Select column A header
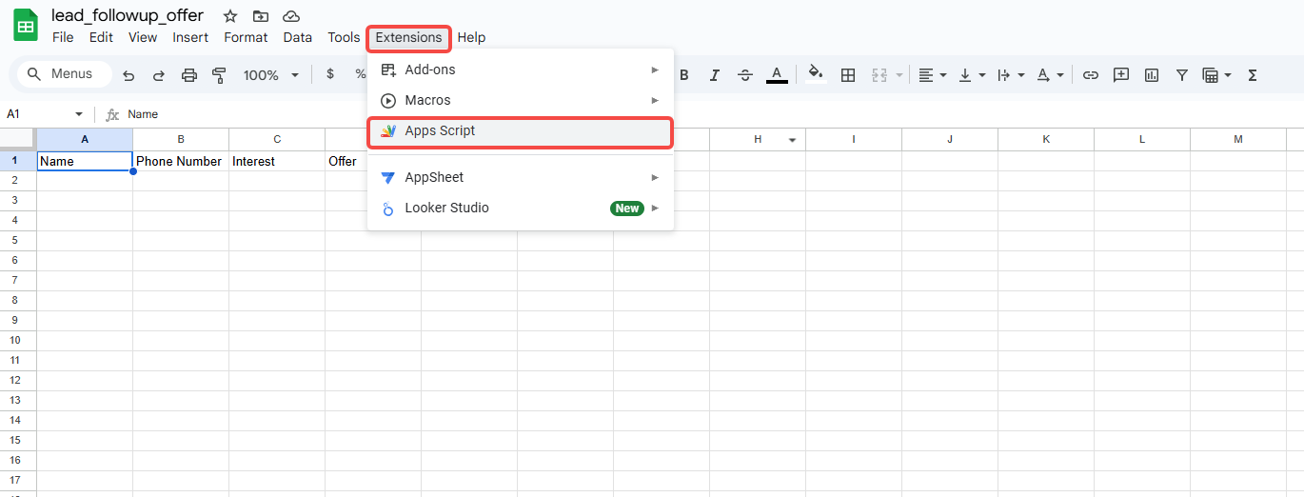Viewport: 1304px width, 497px height. pos(85,139)
